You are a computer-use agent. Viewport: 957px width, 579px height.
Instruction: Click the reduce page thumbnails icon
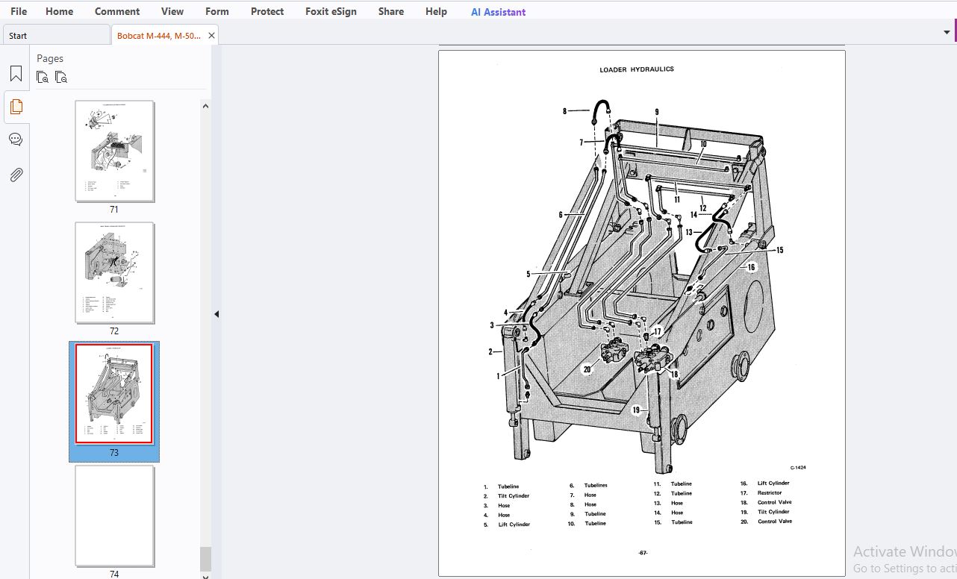click(x=61, y=77)
